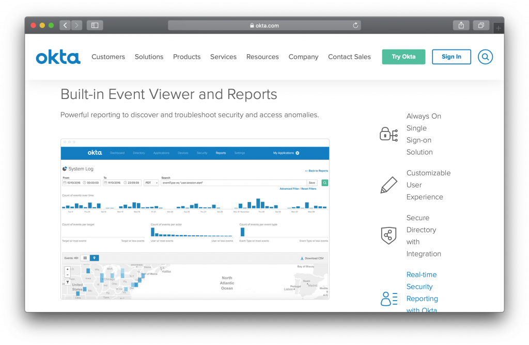Click the Sign In button
Image resolution: width=529 pixels, height=345 pixels.
tap(452, 57)
